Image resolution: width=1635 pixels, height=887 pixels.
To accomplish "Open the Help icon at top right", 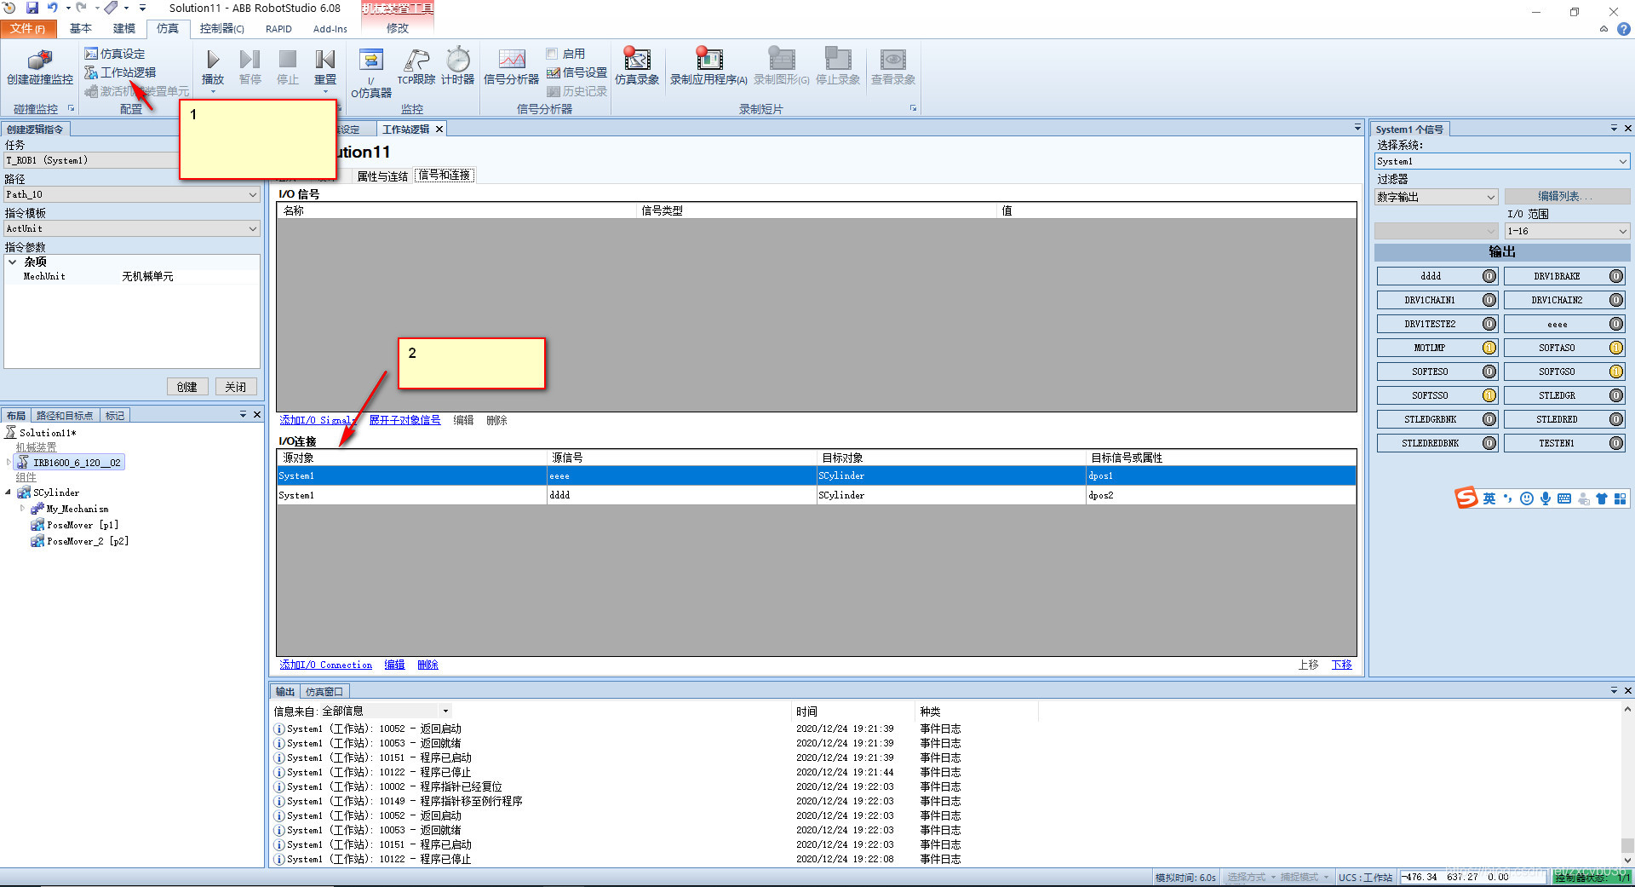I will pyautogui.click(x=1624, y=29).
